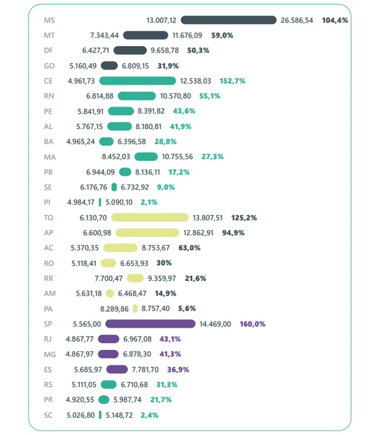This screenshot has width=383, height=435.
Task: Select the round yellow AM marker
Action: click(109, 293)
